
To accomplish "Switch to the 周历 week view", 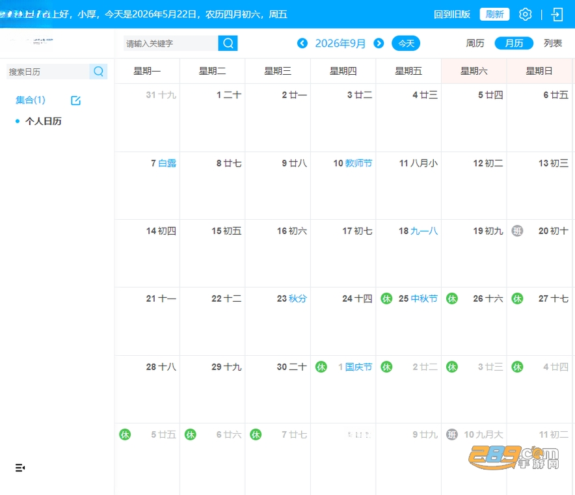I will point(475,44).
